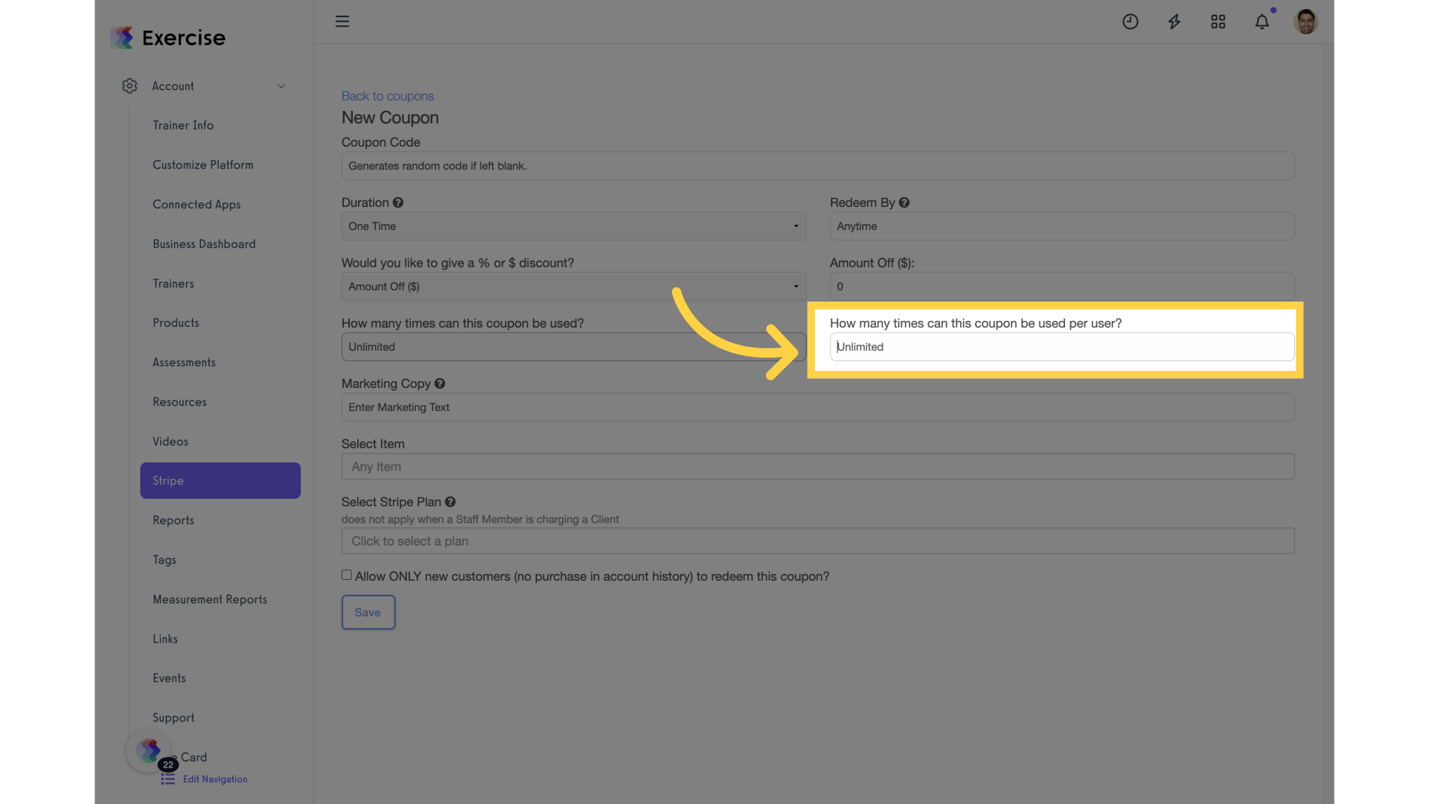The height and width of the screenshot is (804, 1429).
Task: Click the New Coupon heading
Action: point(390,118)
